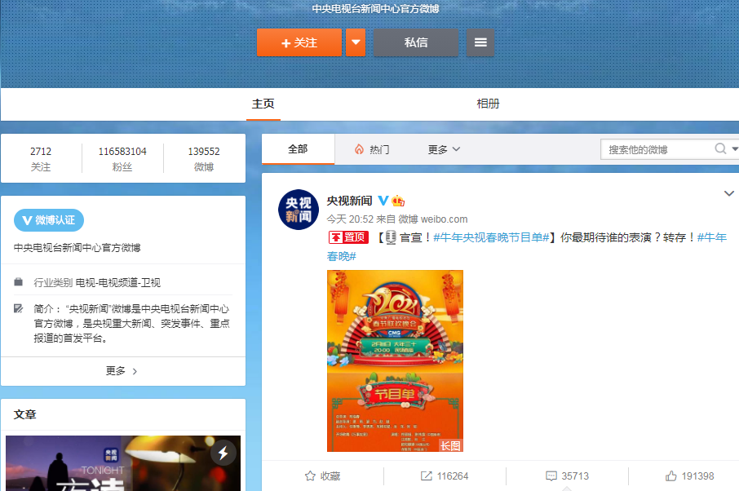Click the orange V verification badge beside 央视新闻
This screenshot has height=491, width=739.
383,199
